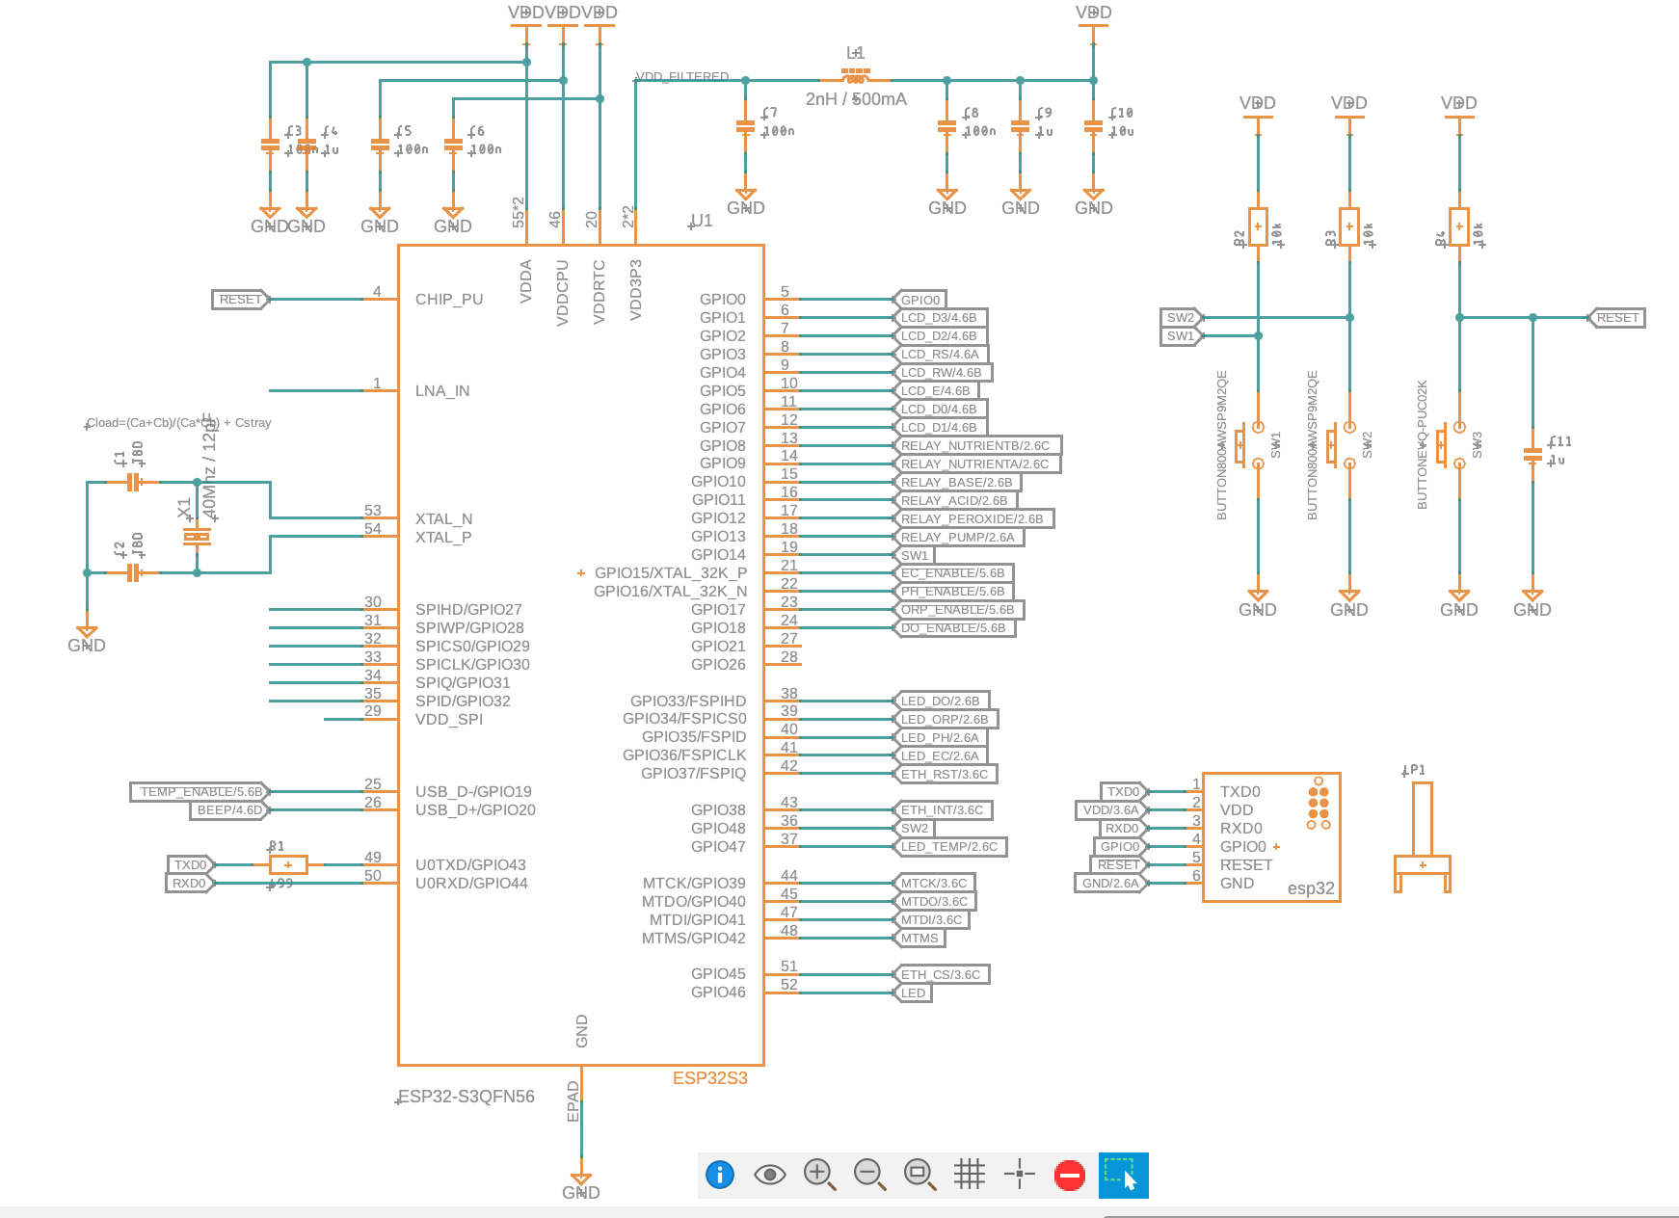Click the X1 crystal symbol
The width and height of the screenshot is (1679, 1218).
[x=197, y=536]
